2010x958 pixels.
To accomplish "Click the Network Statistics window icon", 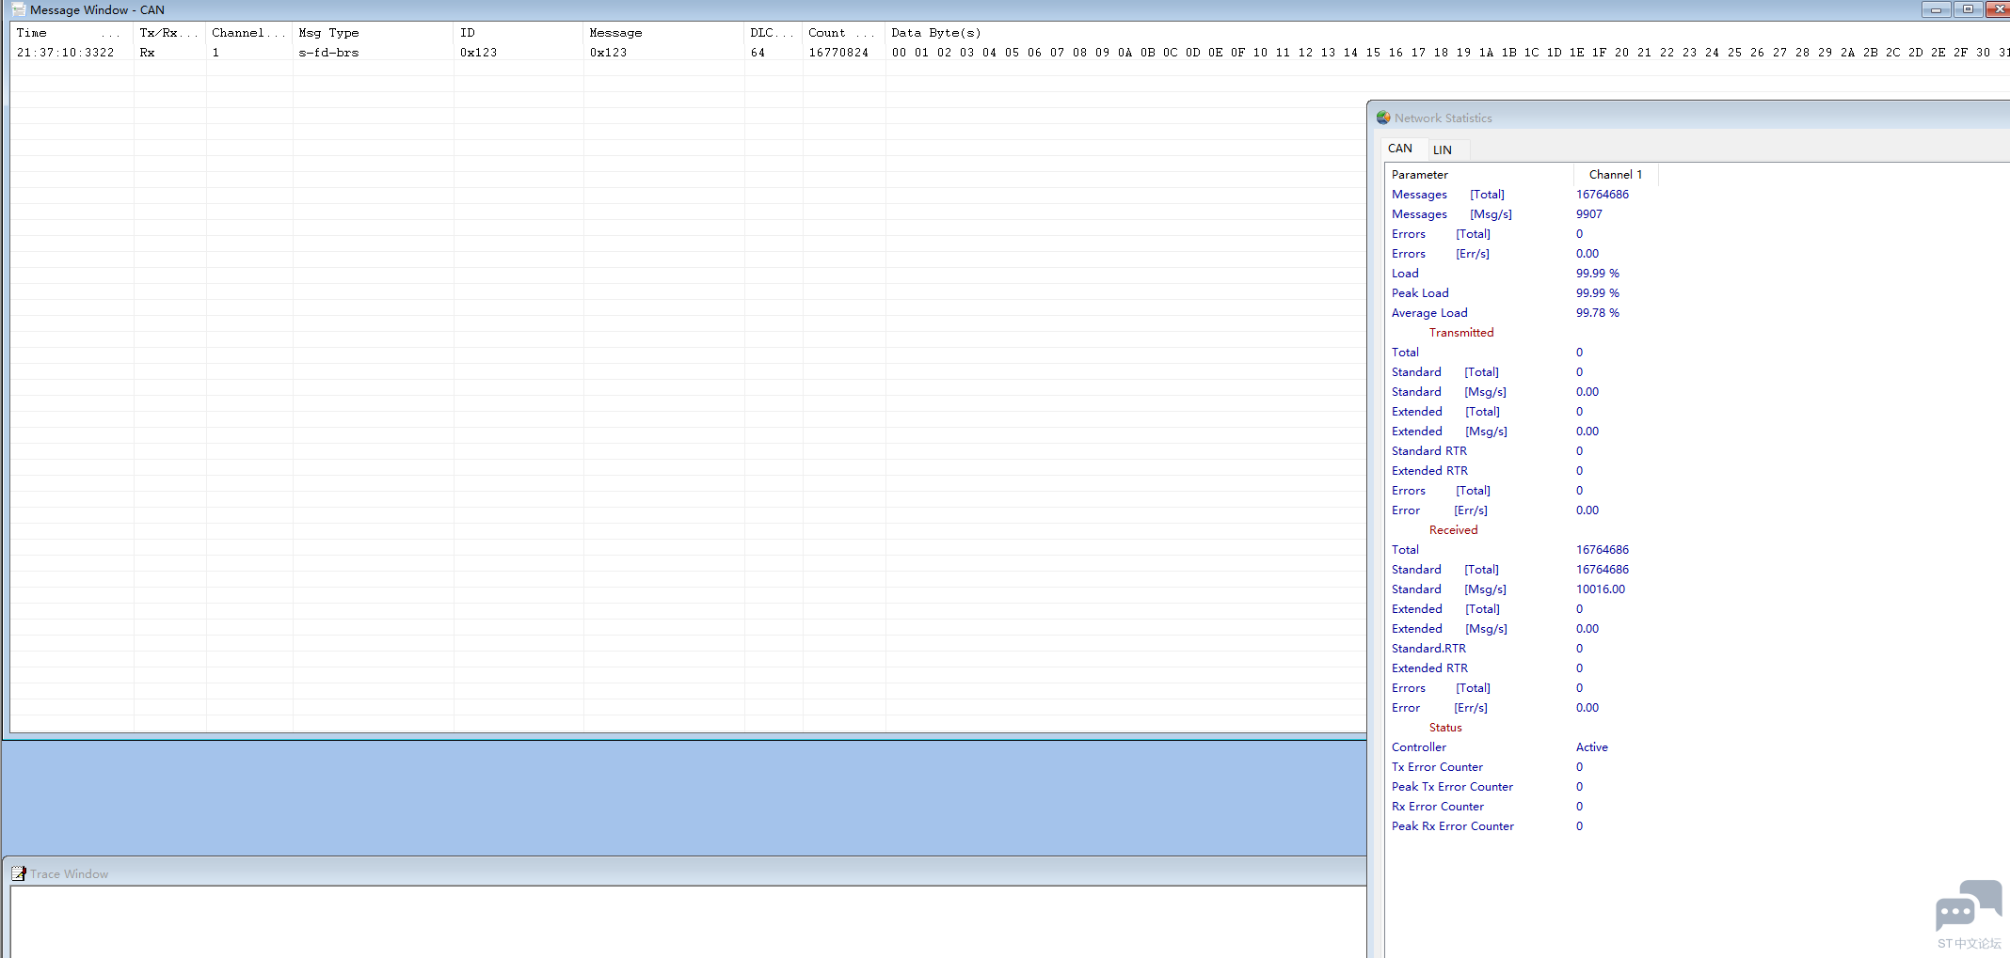I will [1383, 118].
